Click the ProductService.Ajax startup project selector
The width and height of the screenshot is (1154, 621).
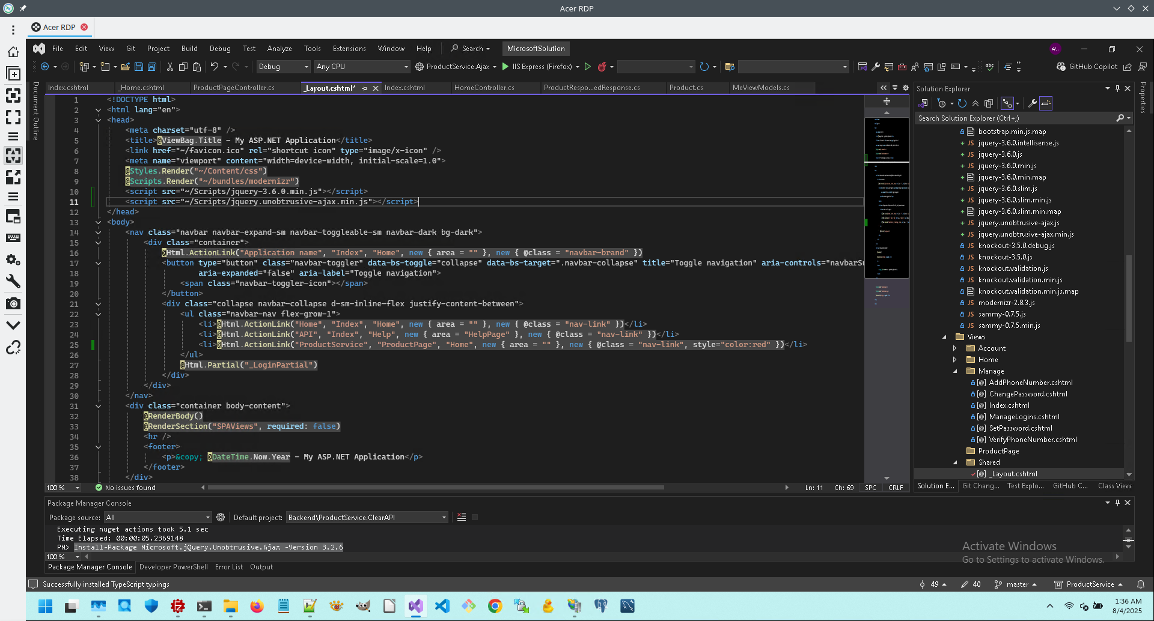456,67
